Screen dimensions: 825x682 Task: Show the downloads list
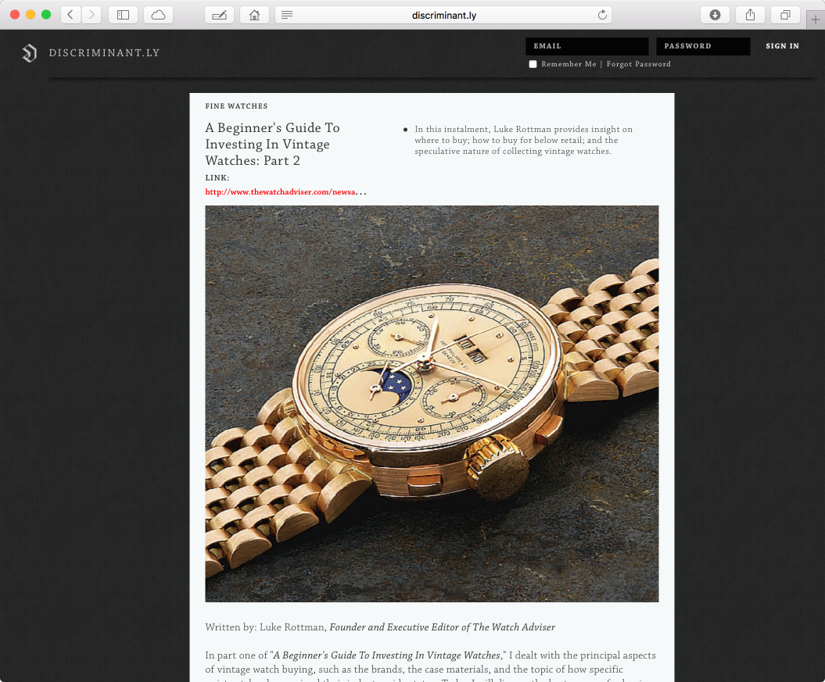(715, 15)
